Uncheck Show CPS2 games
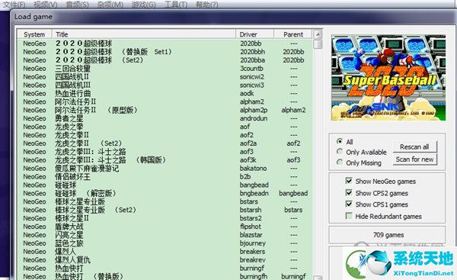This screenshot has height=280, width=457. (349, 193)
